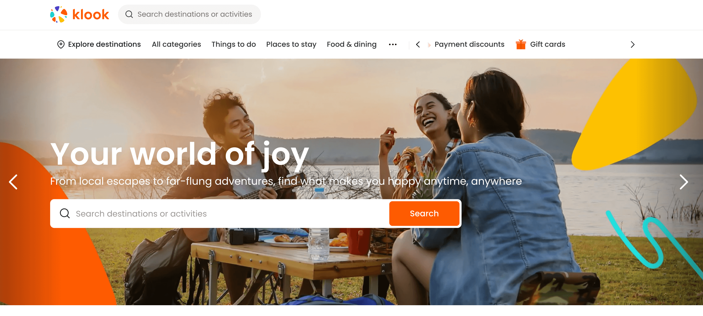Click the orange Search button
This screenshot has height=316, width=703.
click(x=424, y=213)
